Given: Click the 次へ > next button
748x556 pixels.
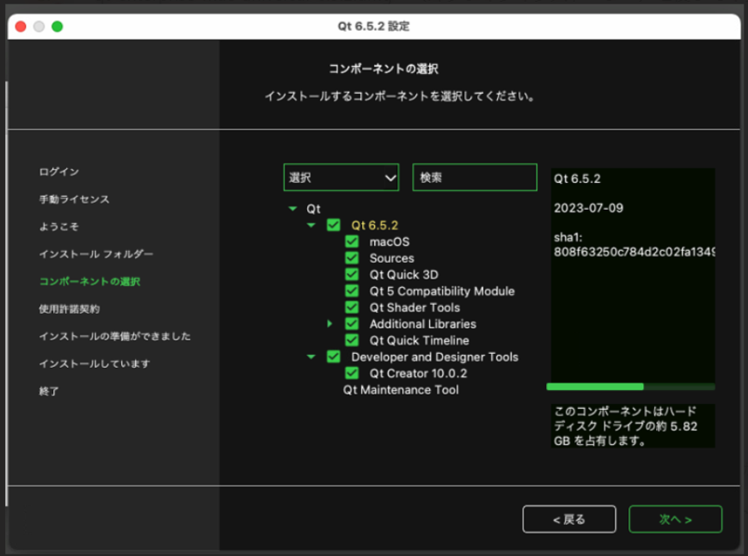Looking at the screenshot, I should click(x=676, y=519).
